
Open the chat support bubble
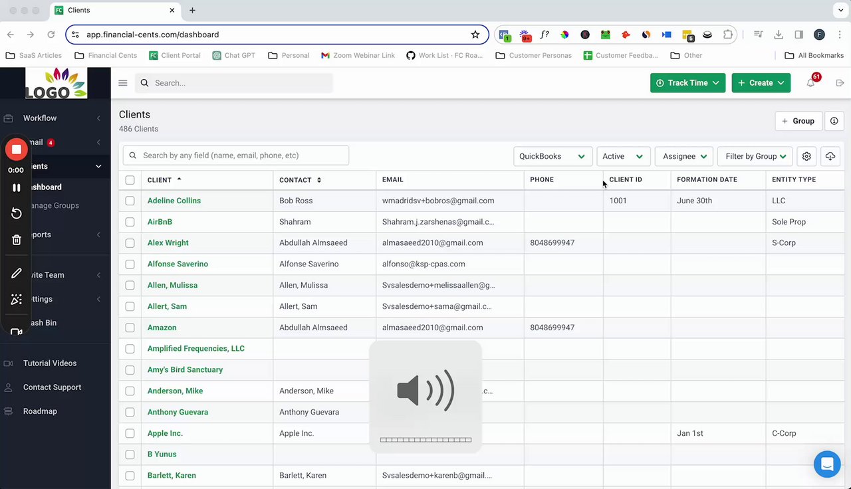click(x=827, y=464)
